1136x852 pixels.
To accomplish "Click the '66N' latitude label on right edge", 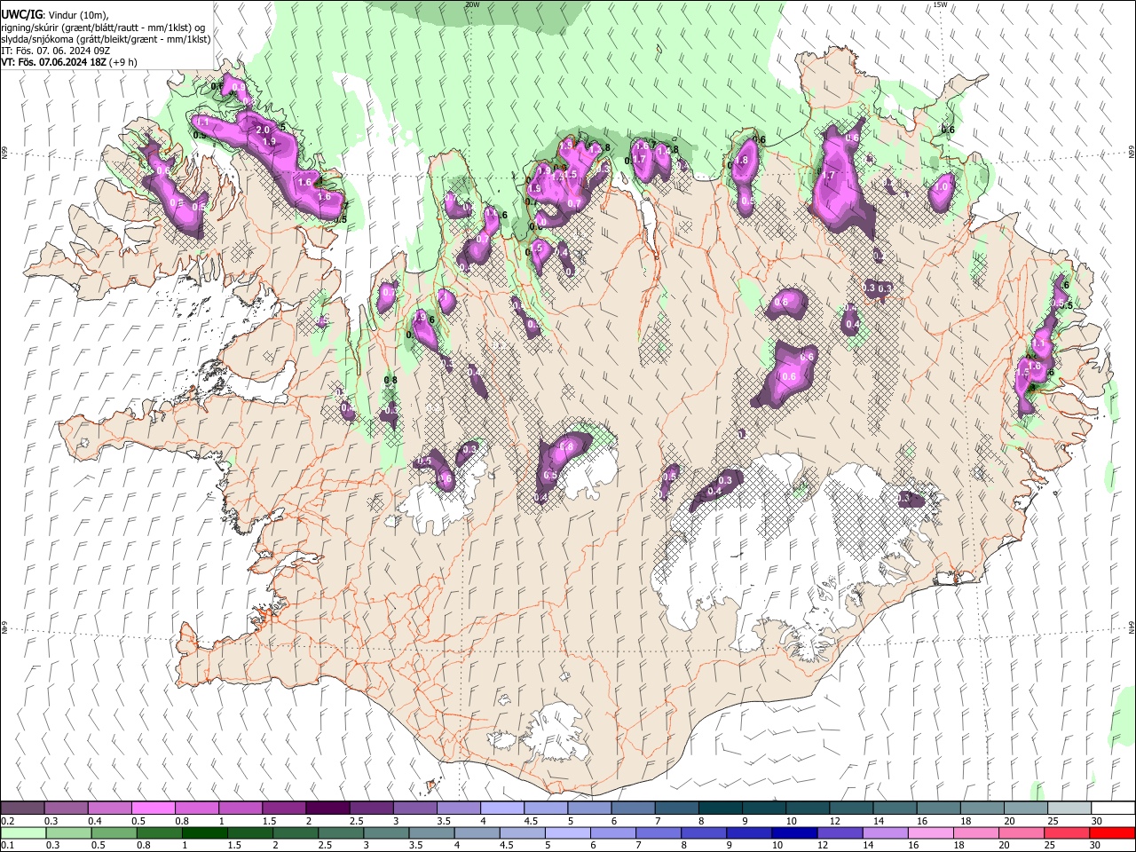I will click(x=1132, y=153).
